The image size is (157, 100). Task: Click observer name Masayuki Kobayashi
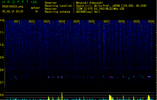tap(90, 3)
